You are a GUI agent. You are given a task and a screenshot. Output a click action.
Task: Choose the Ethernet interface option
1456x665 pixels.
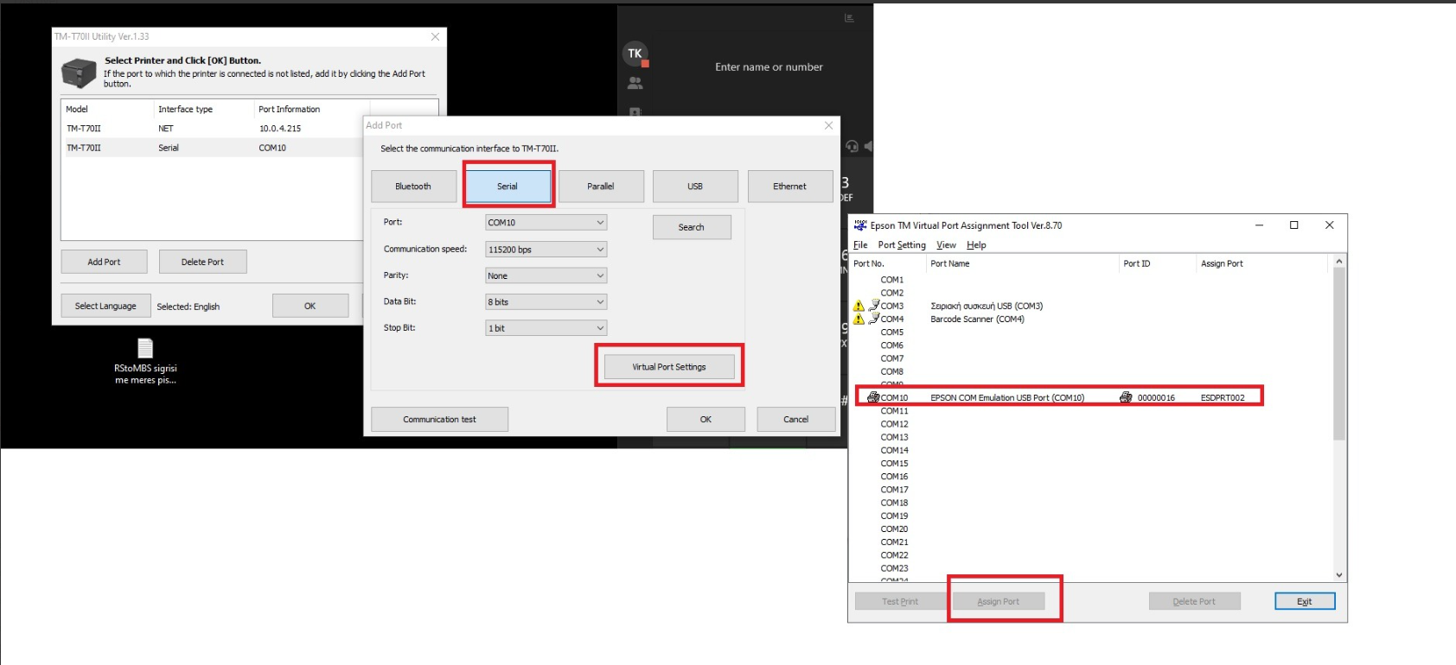pyautogui.click(x=789, y=187)
